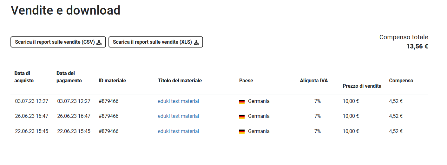Screen dimensions: 447x165
Task: Download the sales report as CSV
Action: tap(58, 42)
